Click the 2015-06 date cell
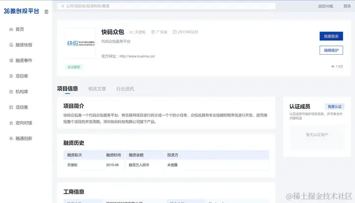Screen dimensions: 355x203 coord(112,165)
